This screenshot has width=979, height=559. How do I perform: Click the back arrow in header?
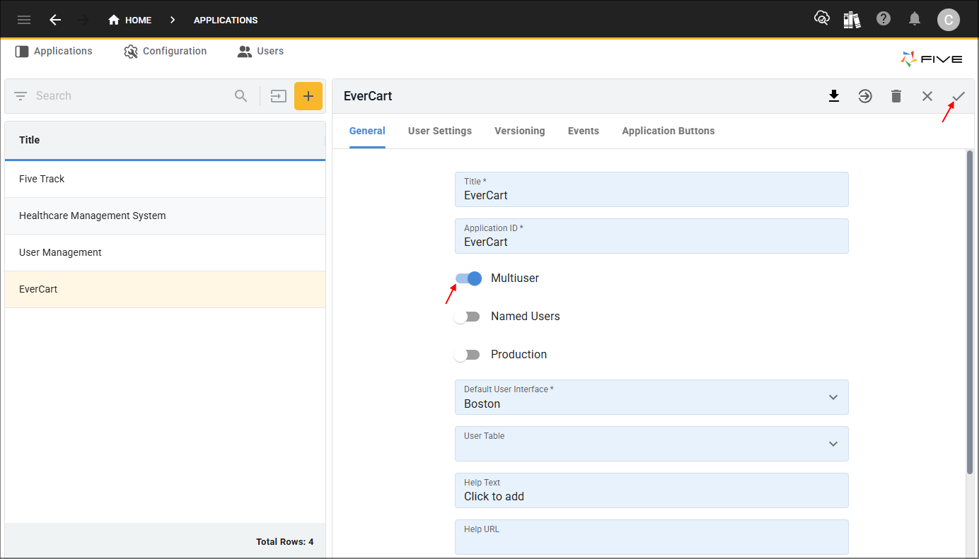click(55, 20)
